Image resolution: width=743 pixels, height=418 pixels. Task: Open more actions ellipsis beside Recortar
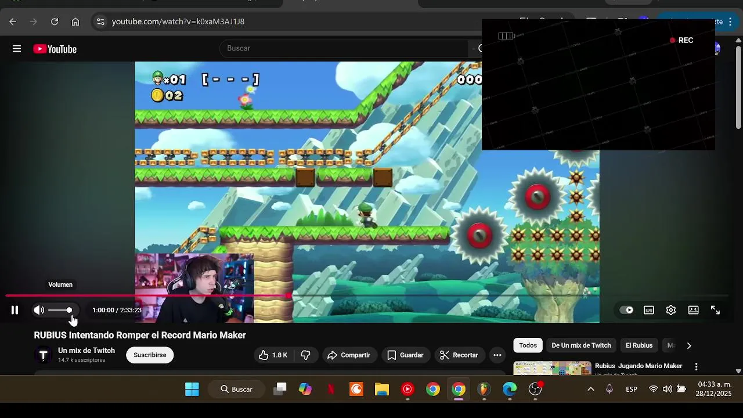497,355
